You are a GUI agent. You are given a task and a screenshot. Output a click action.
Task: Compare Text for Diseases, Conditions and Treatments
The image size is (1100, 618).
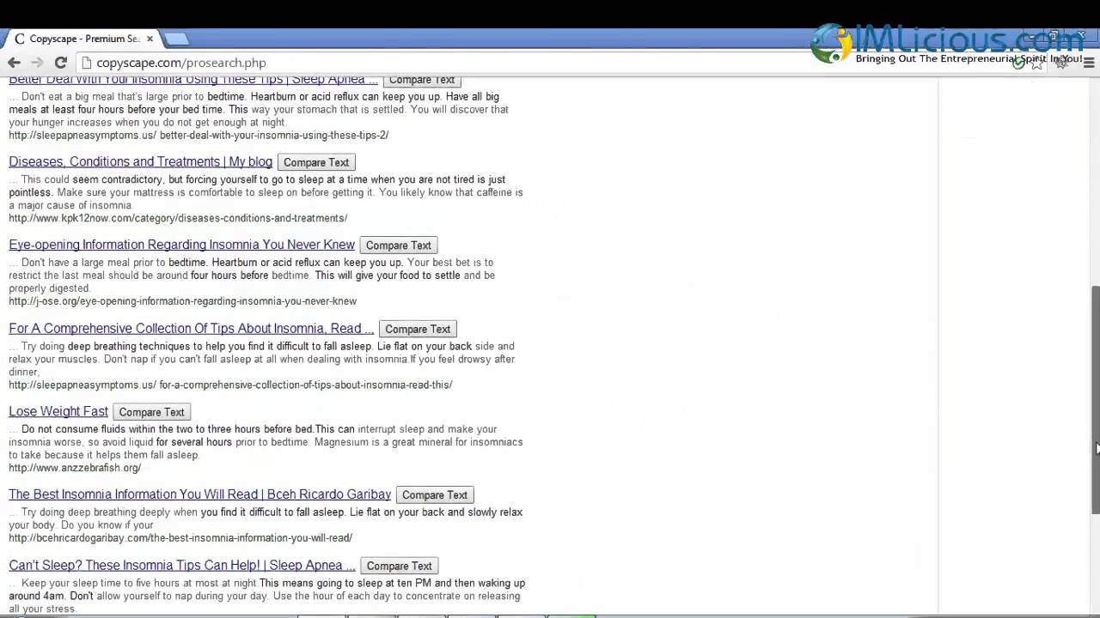(x=316, y=162)
